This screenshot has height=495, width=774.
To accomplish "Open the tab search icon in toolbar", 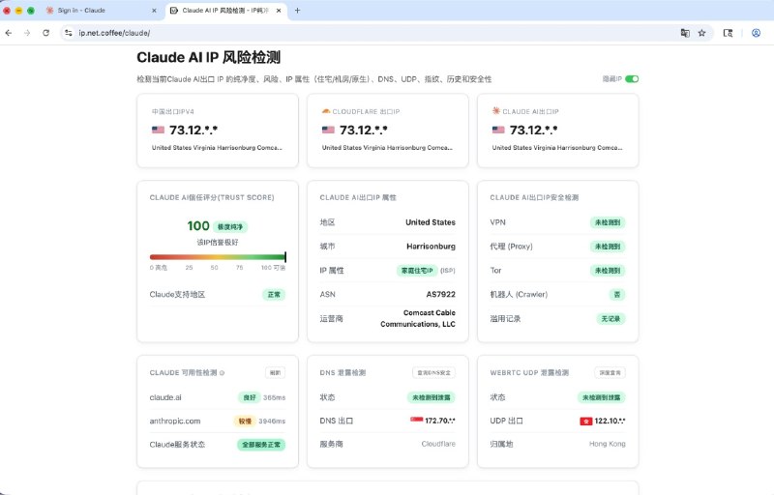I will (729, 33).
